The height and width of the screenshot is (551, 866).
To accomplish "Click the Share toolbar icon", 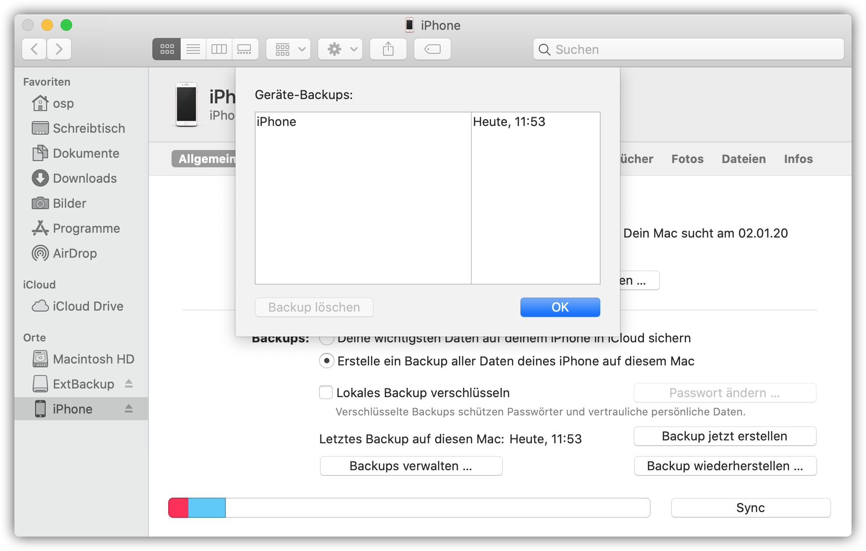I will [388, 49].
